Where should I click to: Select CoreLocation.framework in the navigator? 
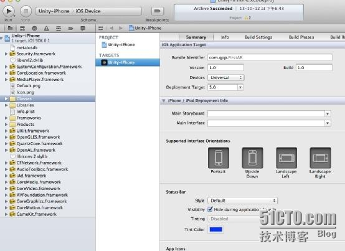click(41, 73)
